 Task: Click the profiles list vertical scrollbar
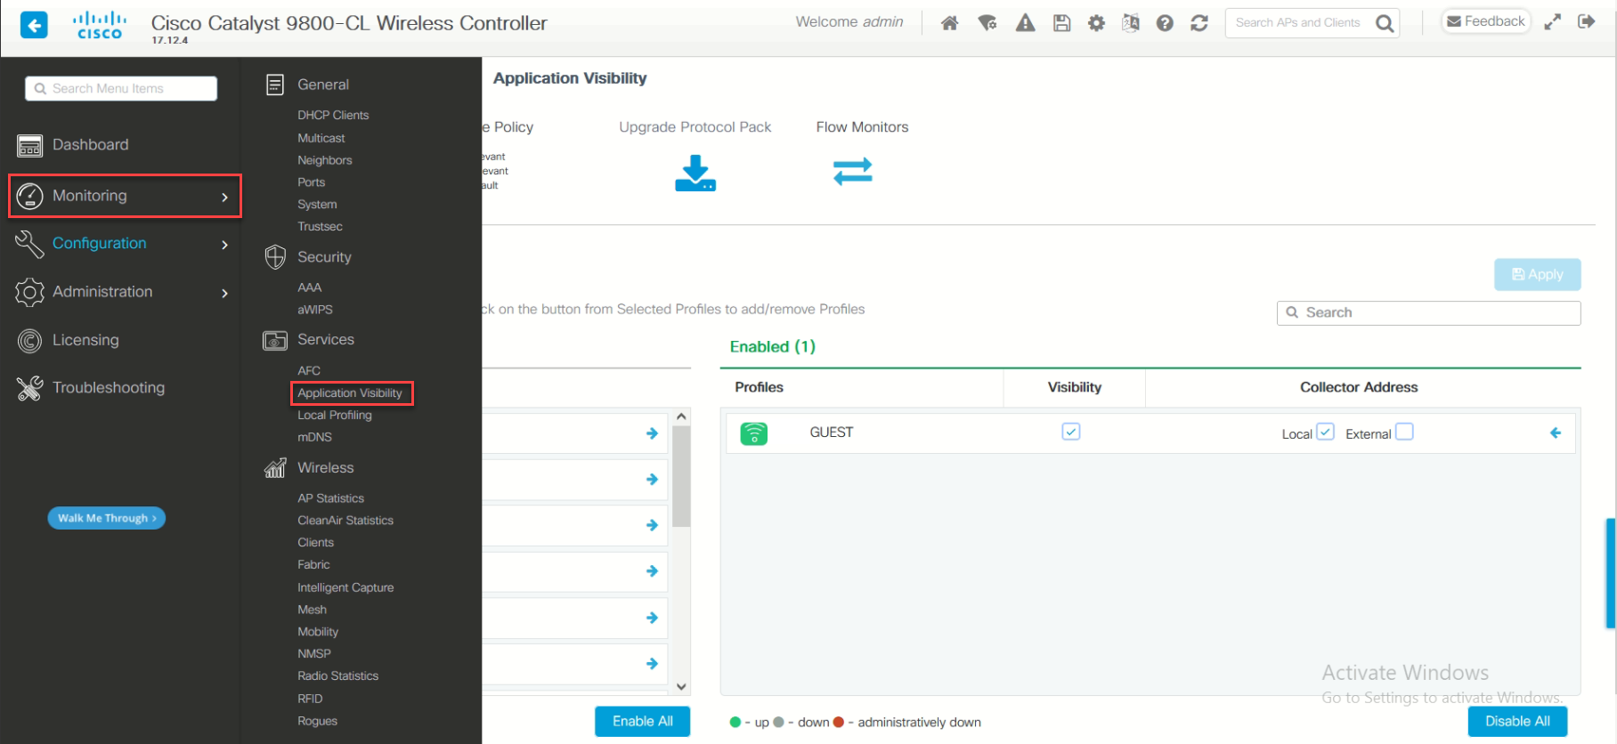681,476
